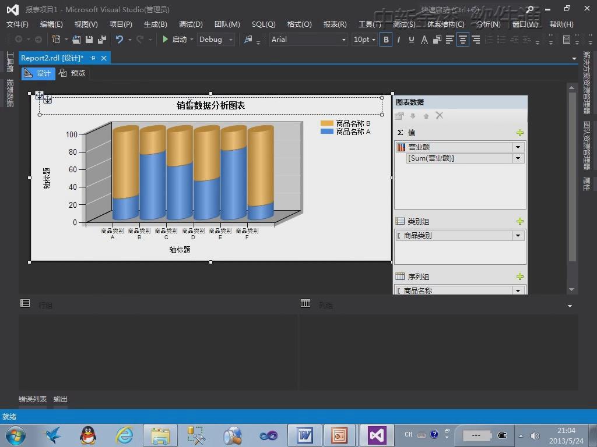The image size is (597, 447).
Task: Open the 视图(V) menu
Action: pyautogui.click(x=86, y=24)
